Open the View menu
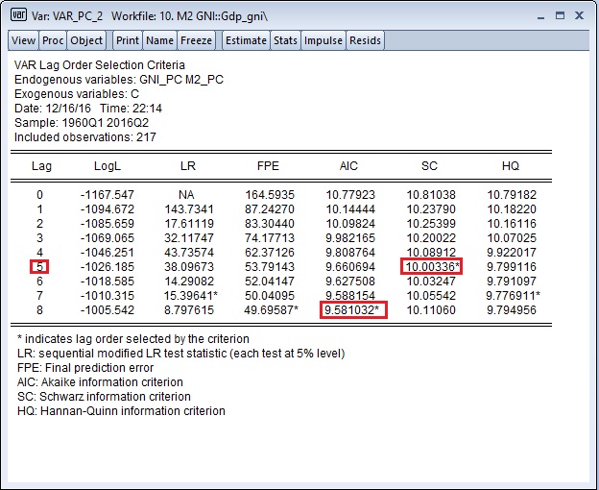Image resolution: width=599 pixels, height=490 pixels. pos(24,40)
